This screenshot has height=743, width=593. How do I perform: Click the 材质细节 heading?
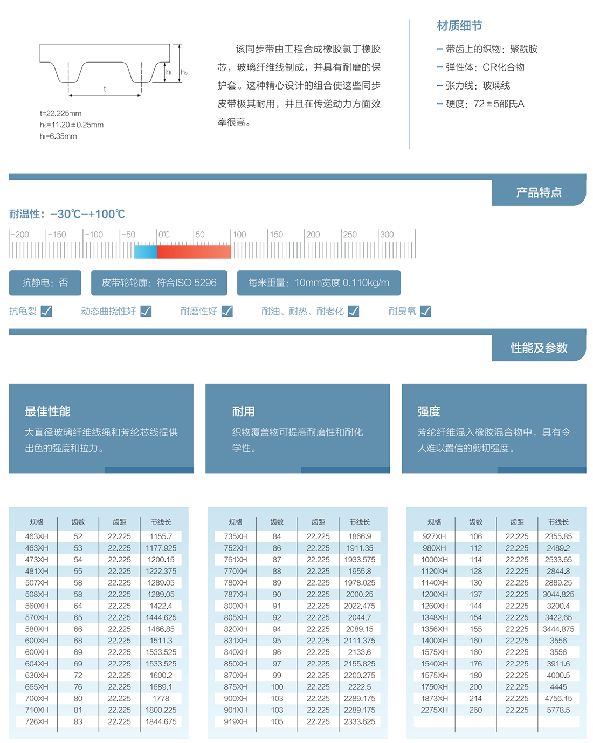pos(459,25)
